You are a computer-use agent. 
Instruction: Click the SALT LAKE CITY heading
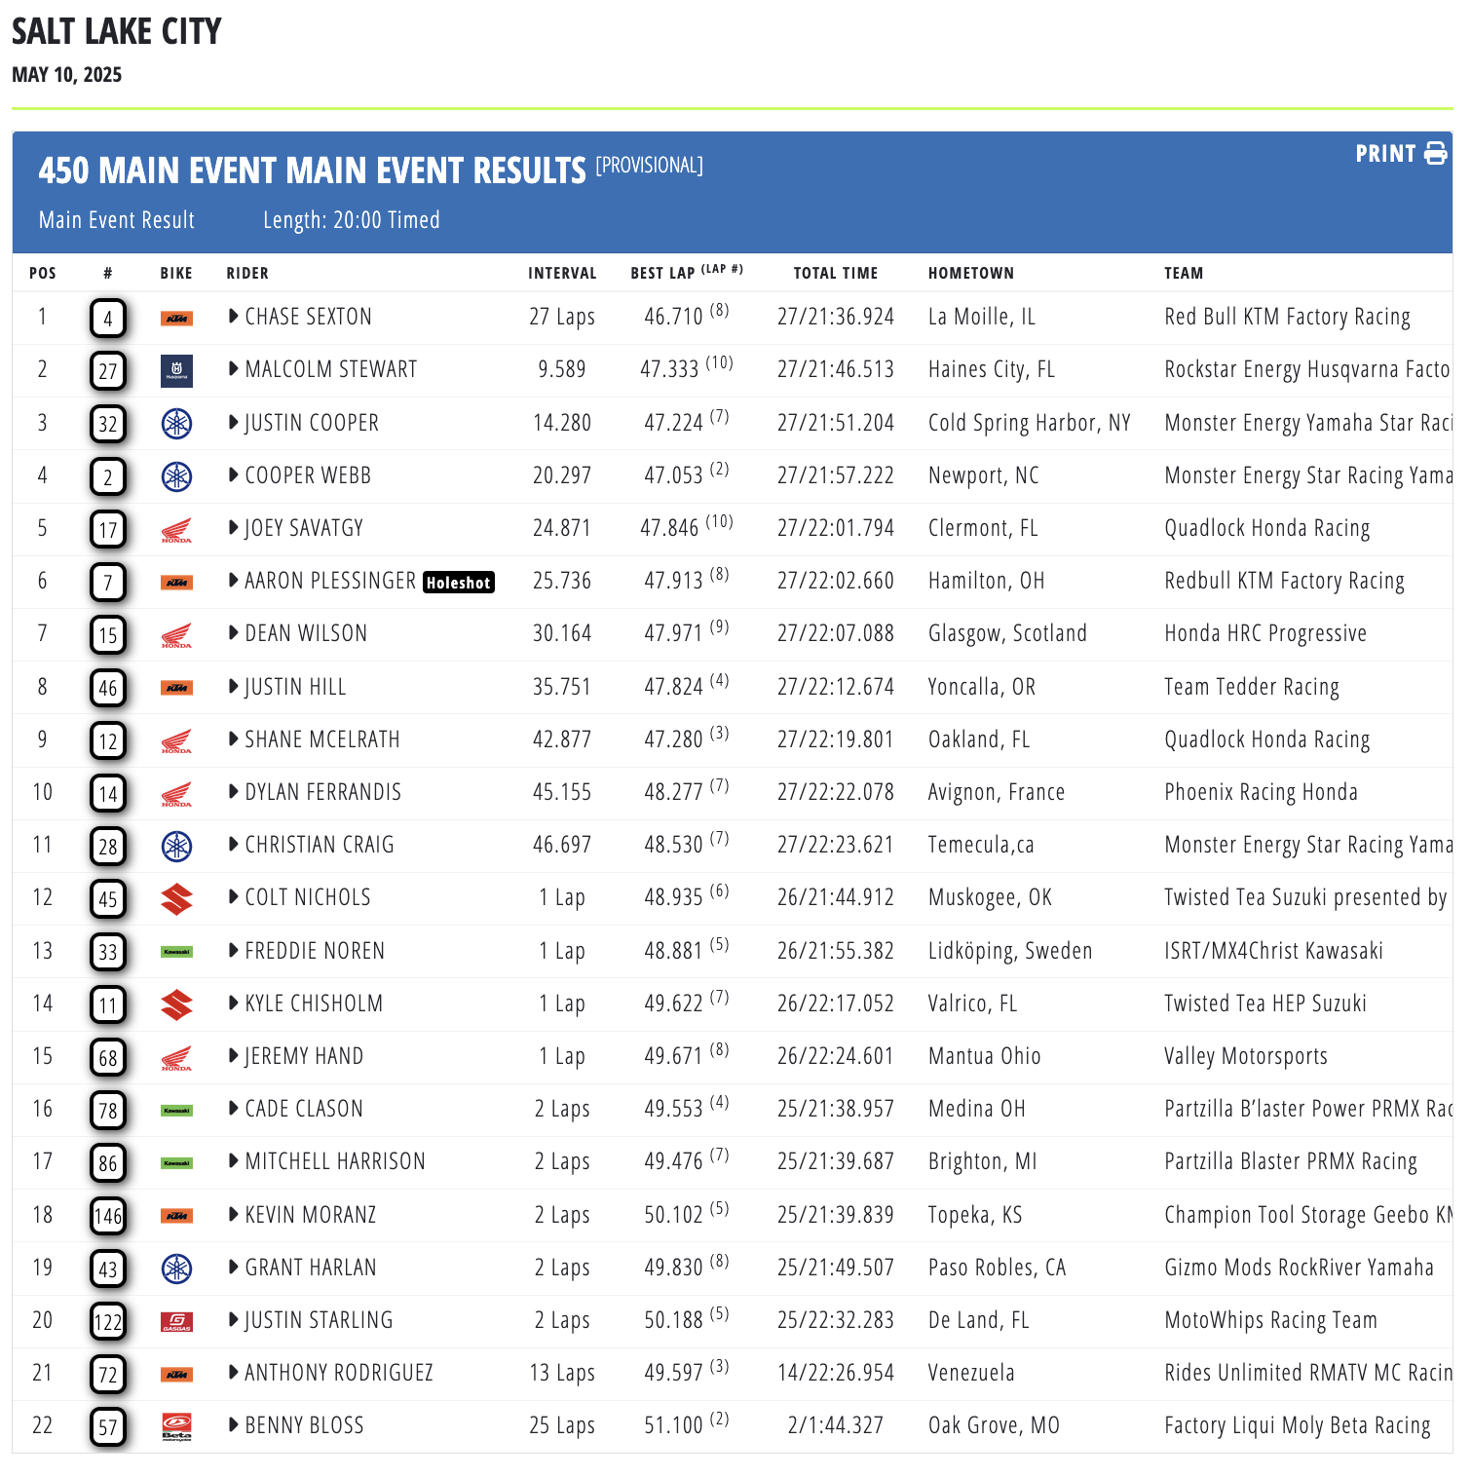pyautogui.click(x=116, y=31)
